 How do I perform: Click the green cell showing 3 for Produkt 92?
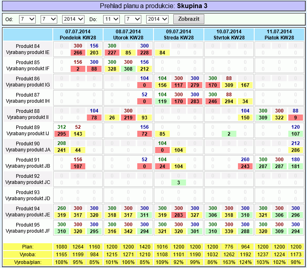178,182
